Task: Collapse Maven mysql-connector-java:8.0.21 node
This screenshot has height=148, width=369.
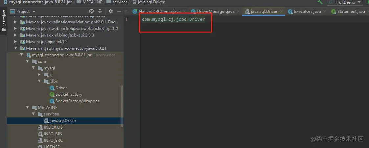Action: coord(15,48)
